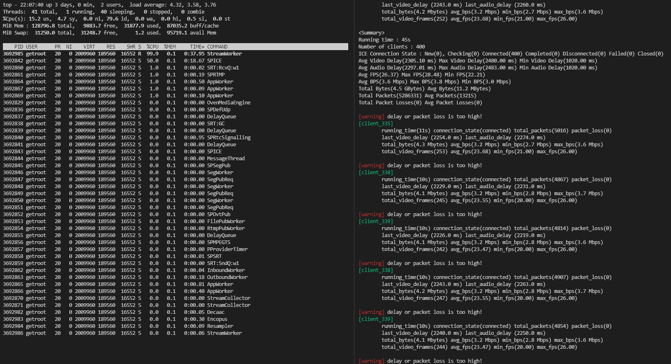Screen dimensions: 671x364
Task: Click the 'Number of clients : 400' line
Action: pos(391,47)
